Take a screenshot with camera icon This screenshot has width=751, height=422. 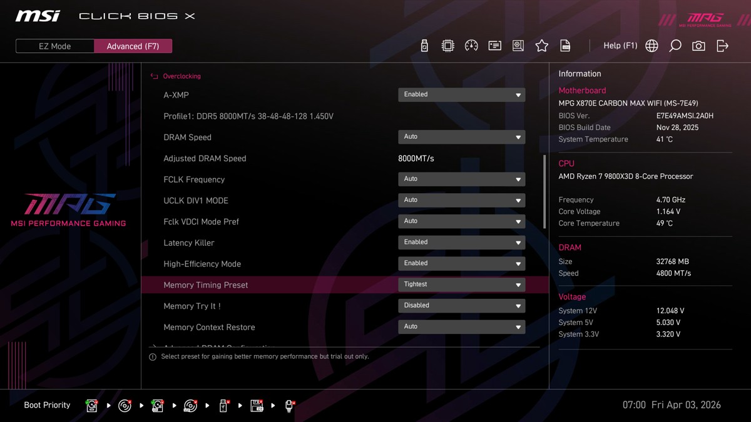pyautogui.click(x=698, y=46)
